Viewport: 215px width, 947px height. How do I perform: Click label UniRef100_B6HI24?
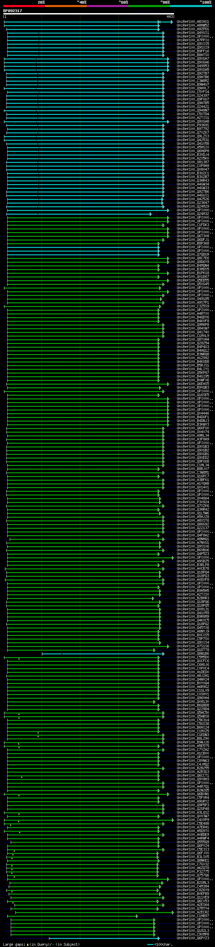tap(192, 728)
